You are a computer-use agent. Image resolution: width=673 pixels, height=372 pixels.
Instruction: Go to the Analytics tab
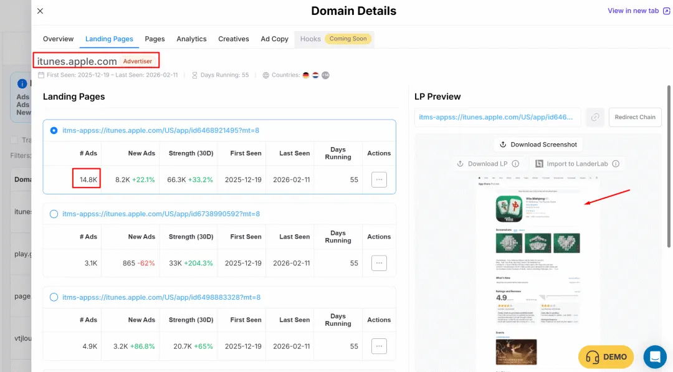(191, 39)
